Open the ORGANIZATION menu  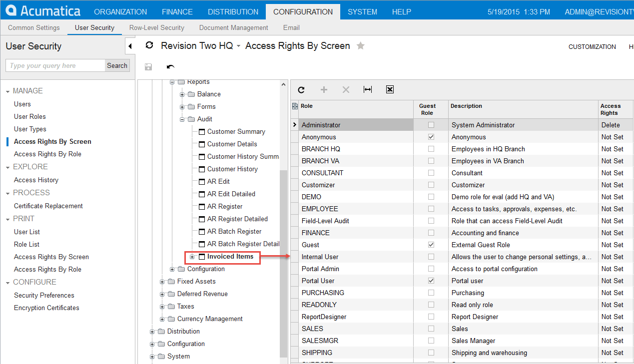[x=120, y=11]
